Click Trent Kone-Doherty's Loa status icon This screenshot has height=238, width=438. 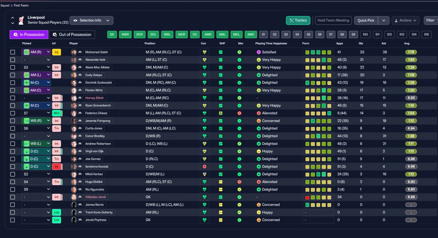(56, 212)
